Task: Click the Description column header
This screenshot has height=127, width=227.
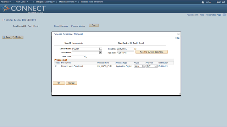Action: pyautogui.click(x=66, y=63)
